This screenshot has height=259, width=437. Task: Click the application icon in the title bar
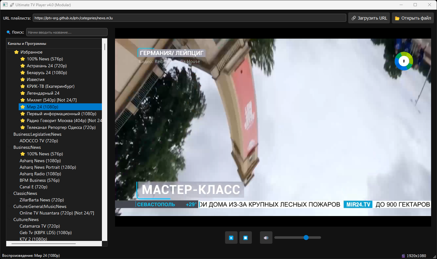tap(5, 5)
